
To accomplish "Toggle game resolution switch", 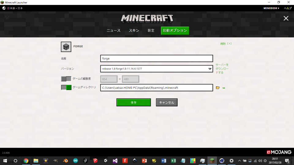I will click(66, 79).
